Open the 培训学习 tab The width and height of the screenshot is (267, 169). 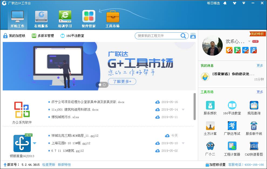[65, 19]
